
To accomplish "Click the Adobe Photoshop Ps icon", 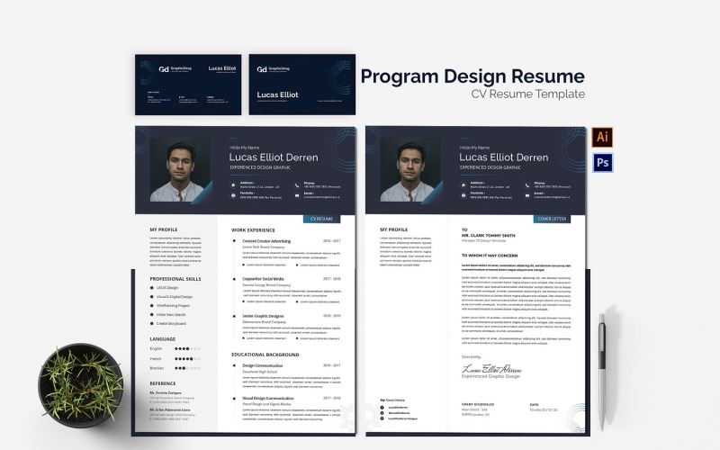I will pos(601,163).
